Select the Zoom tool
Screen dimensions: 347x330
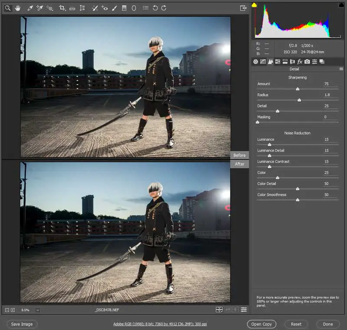[8, 8]
